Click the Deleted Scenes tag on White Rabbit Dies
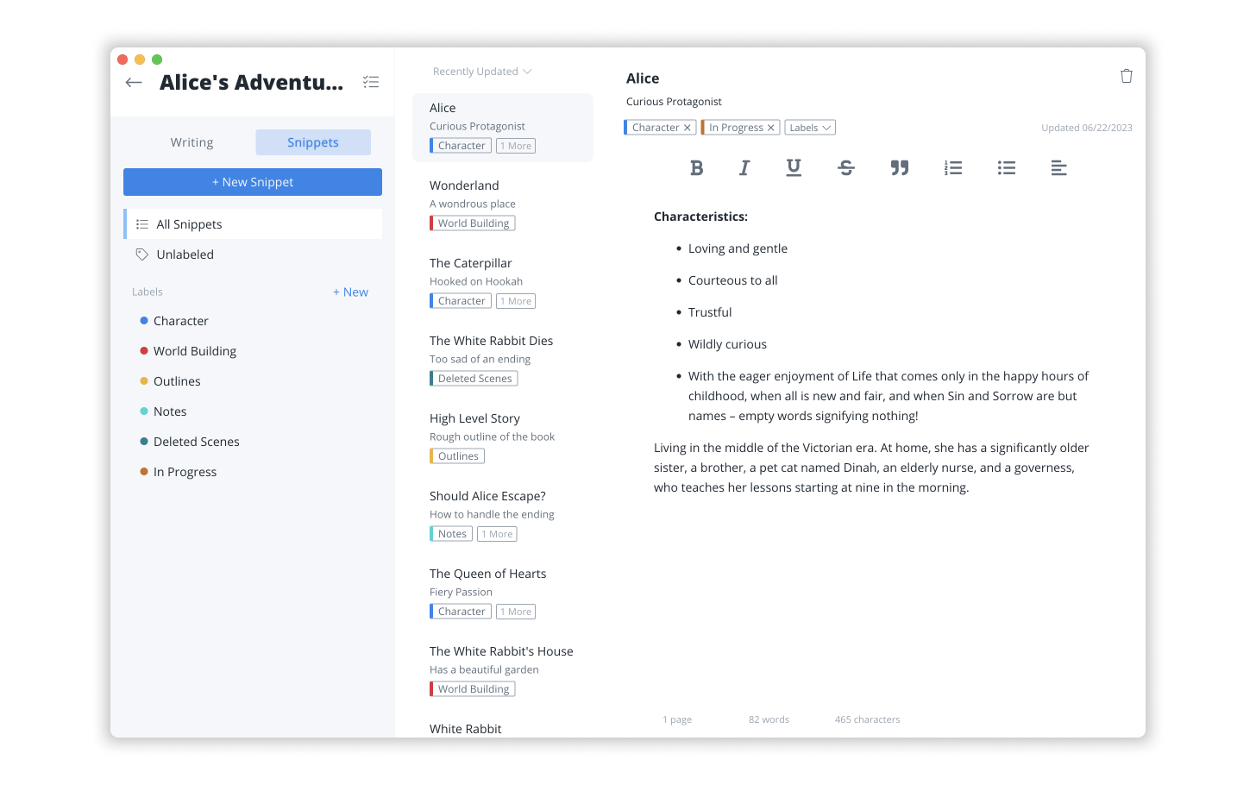The width and height of the screenshot is (1256, 785). click(474, 379)
